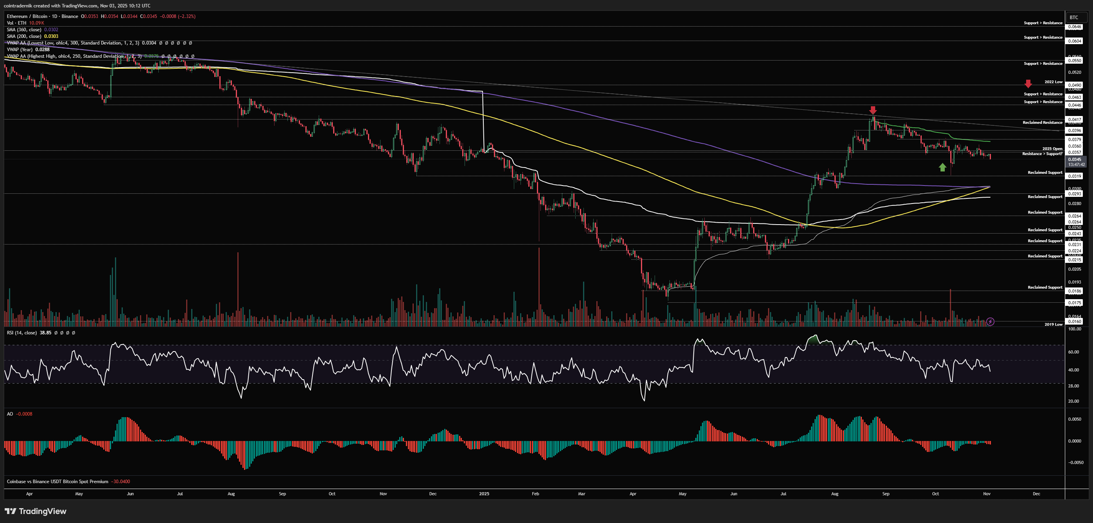The width and height of the screenshot is (1093, 523).
Task: Click the Ethereum / Bitcoin symbol title
Action: (26, 16)
